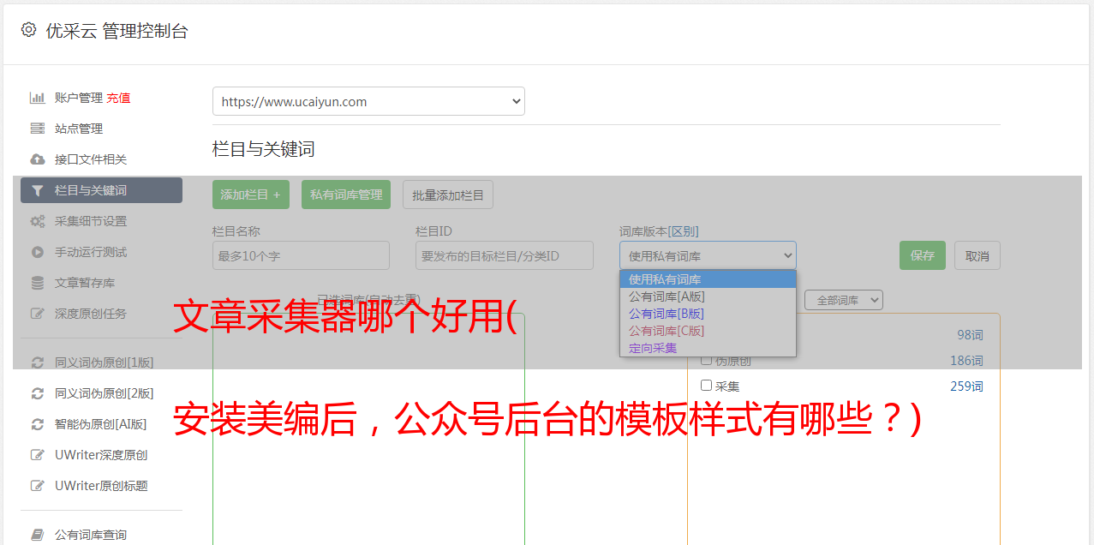
Task: Click the cloud upload icon for 接口文件相关
Action: coord(37,159)
